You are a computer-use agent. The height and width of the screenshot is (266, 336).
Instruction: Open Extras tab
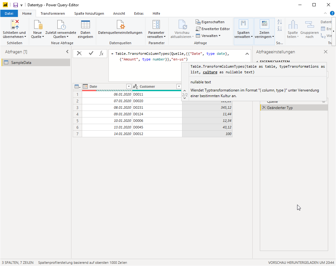click(139, 13)
